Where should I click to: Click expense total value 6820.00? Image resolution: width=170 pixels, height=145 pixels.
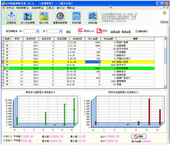(112, 141)
